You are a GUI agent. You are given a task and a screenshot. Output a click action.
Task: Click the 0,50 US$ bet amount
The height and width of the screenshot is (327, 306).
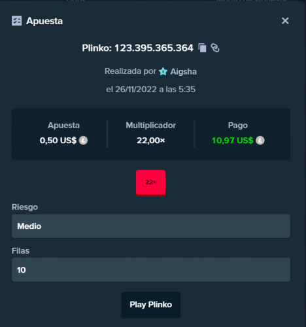(x=58, y=141)
